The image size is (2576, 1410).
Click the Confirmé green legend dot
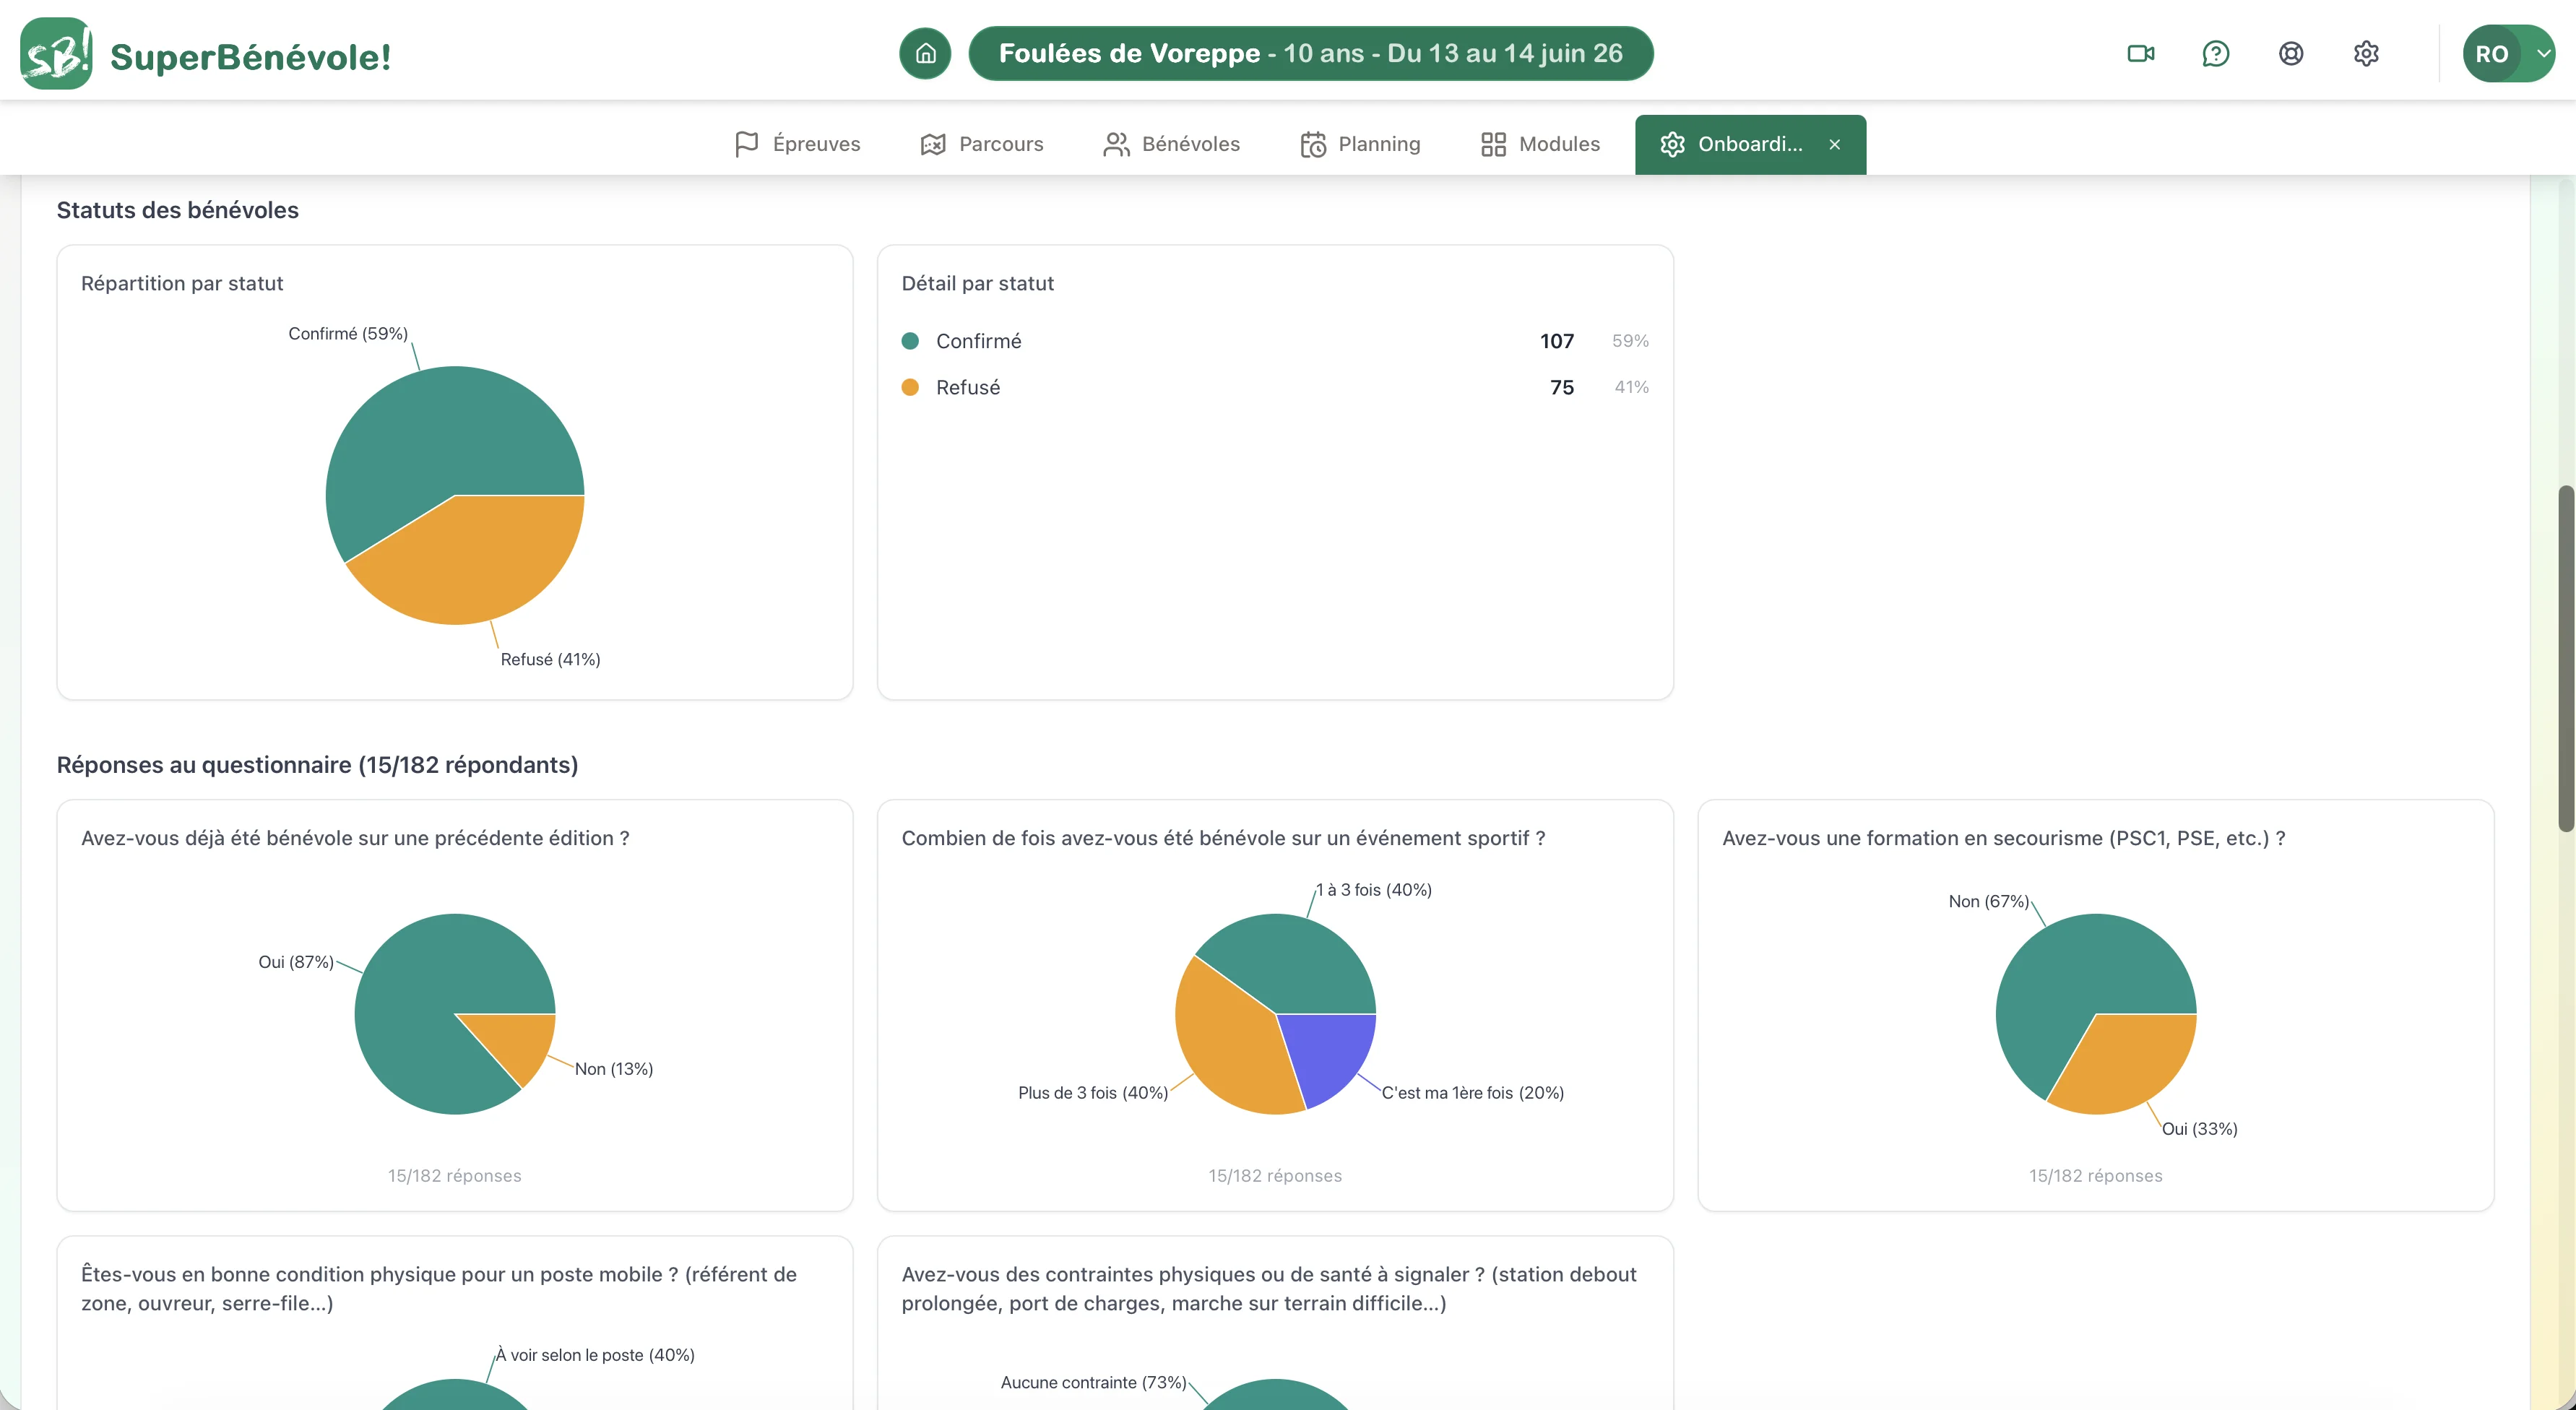click(910, 341)
